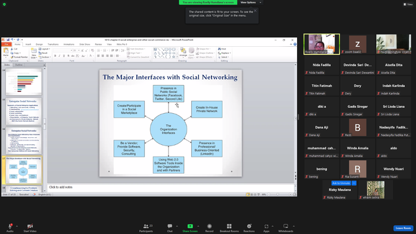Close the Slides/Outline pane with its X
This screenshot has width=416, height=234.
pos(44,65)
